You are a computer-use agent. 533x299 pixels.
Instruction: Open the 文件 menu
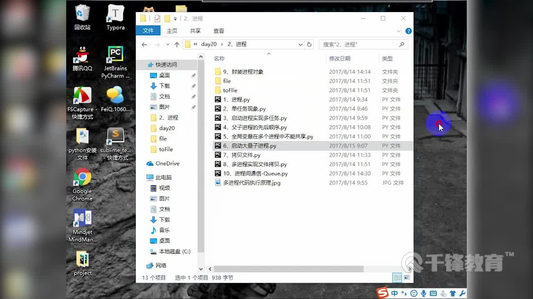pos(148,30)
